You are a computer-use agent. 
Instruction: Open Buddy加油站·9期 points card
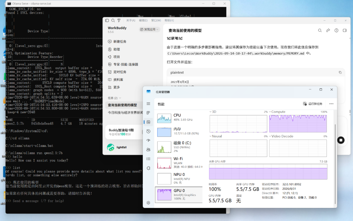[124, 132]
